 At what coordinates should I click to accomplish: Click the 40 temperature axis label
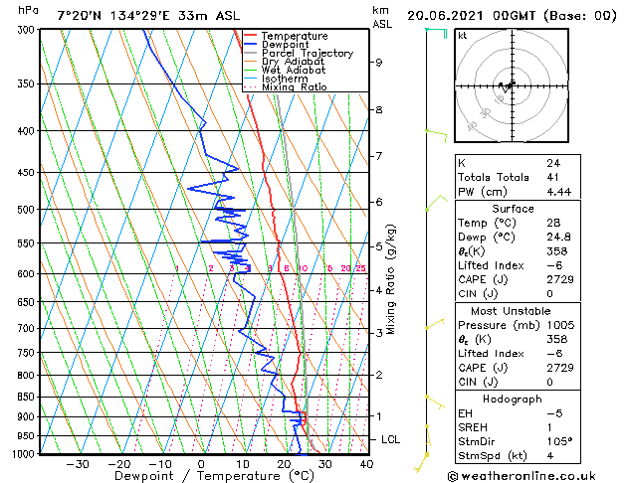pos(366,464)
